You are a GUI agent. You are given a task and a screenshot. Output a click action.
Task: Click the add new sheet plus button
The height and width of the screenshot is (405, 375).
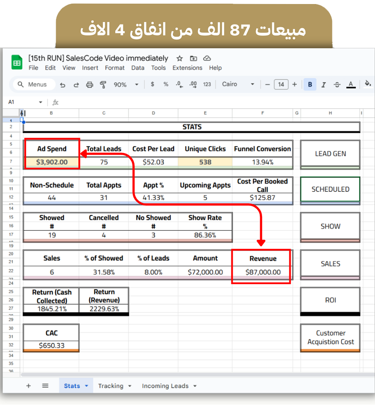(x=29, y=386)
